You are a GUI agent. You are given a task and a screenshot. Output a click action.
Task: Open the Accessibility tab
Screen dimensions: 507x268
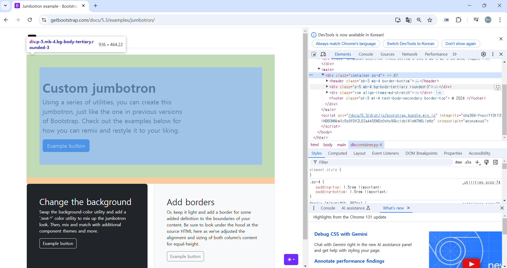(479, 153)
